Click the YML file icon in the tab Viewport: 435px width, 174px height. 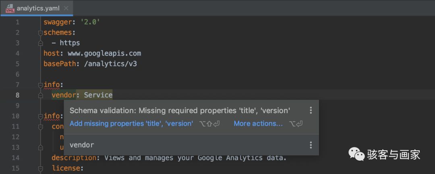10,8
